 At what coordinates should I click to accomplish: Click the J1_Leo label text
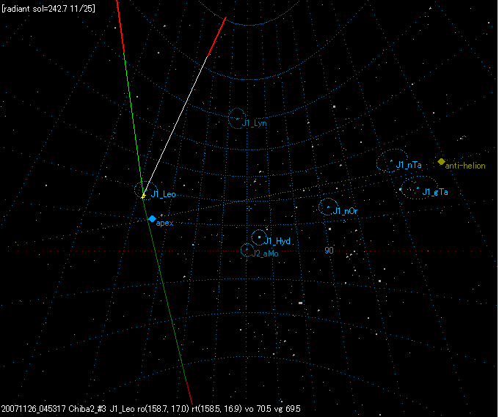(x=163, y=194)
